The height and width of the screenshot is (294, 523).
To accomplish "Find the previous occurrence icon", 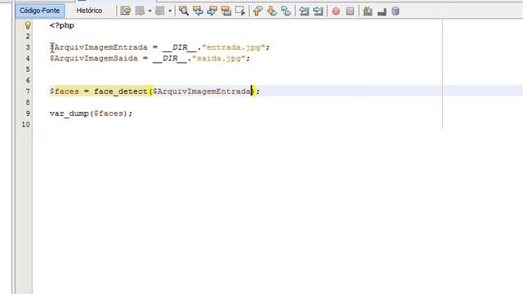I will [x=198, y=11].
